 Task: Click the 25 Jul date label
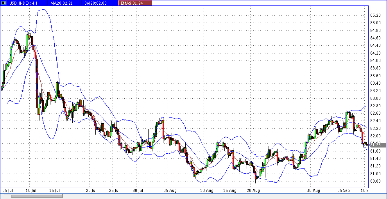[114, 190]
